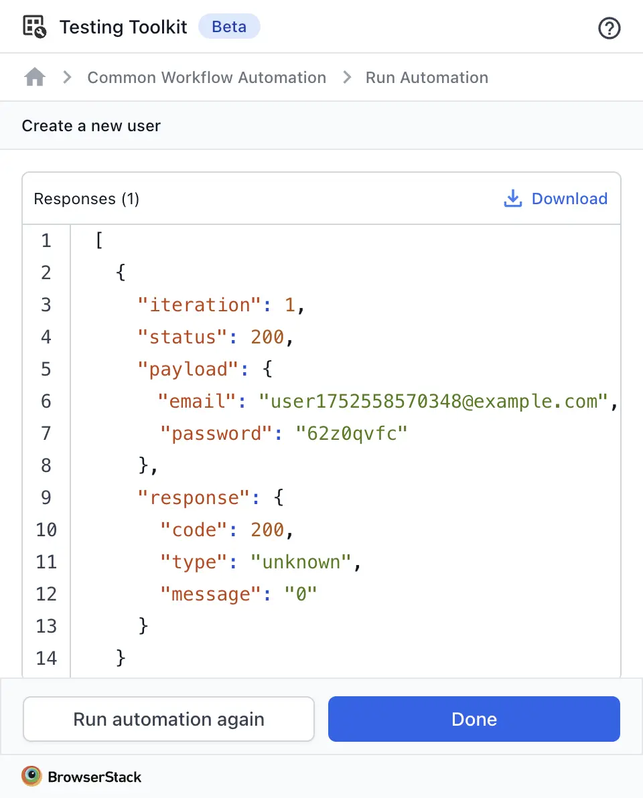The height and width of the screenshot is (798, 643).
Task: Click the Download link text
Action: (569, 198)
